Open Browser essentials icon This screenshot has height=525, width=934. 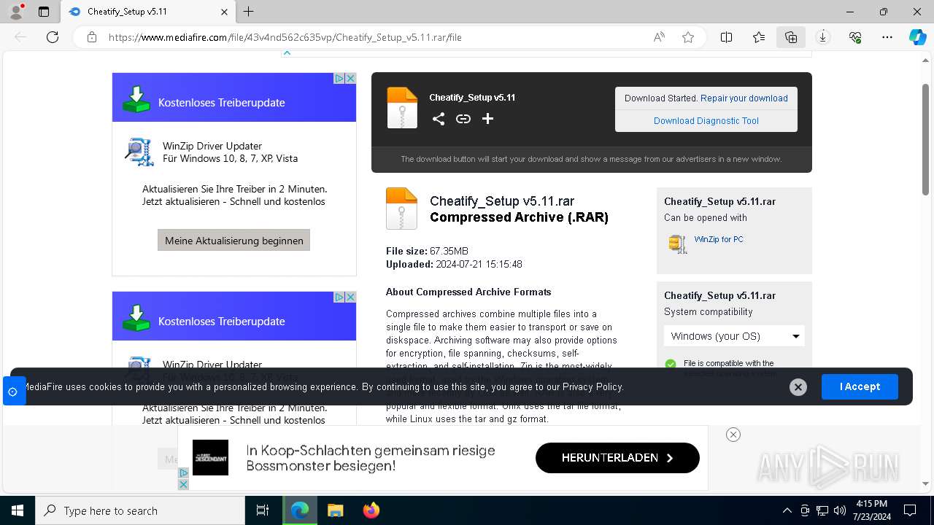855,37
